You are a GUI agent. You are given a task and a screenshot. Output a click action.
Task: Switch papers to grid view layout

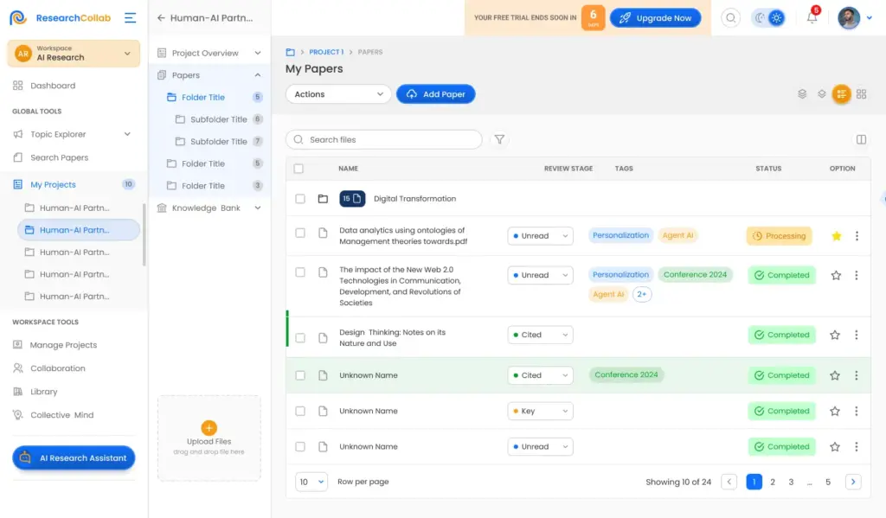[861, 94]
